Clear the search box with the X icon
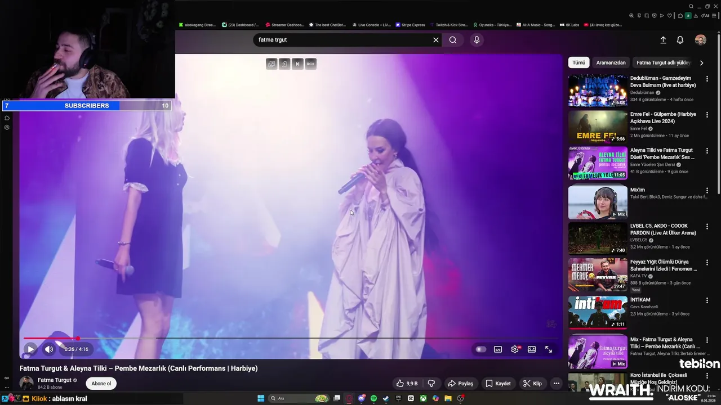 pos(435,40)
